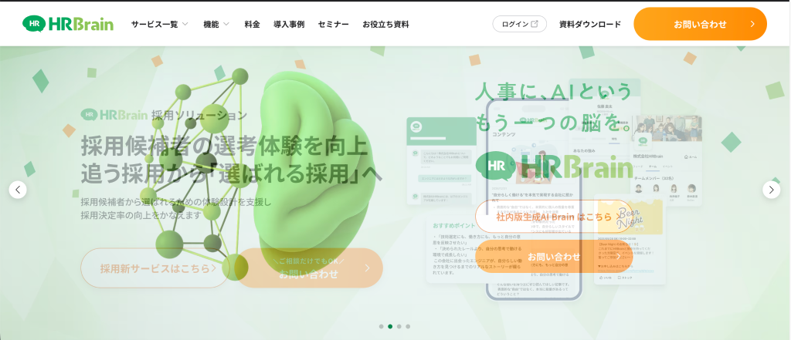Select the second carousel pagination dot
Image resolution: width=791 pixels, height=340 pixels.
pyautogui.click(x=390, y=326)
